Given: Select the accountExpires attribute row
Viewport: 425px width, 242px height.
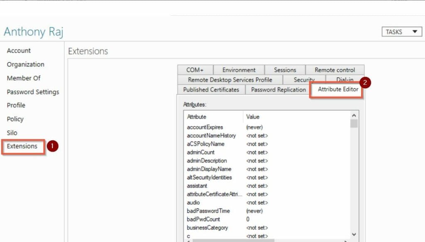Looking at the screenshot, I should [x=267, y=127].
